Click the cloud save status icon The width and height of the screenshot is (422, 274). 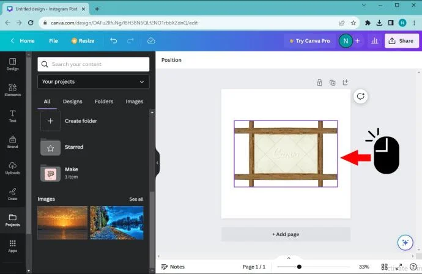(151, 40)
